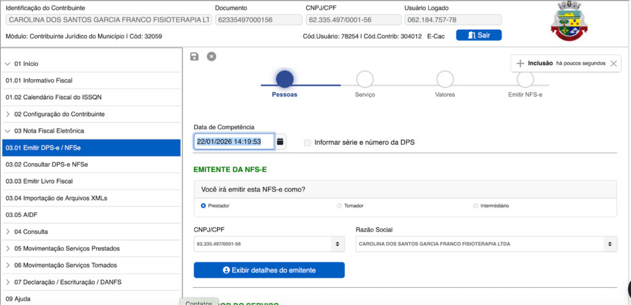Open the calendar picker for Data de Competência
The image size is (631, 305).
[280, 142]
